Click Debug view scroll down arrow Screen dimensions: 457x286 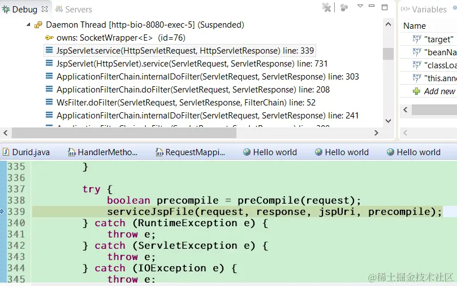coord(388,121)
